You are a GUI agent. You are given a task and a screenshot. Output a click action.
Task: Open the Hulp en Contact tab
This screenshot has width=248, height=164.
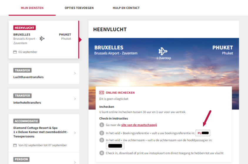(x=126, y=8)
